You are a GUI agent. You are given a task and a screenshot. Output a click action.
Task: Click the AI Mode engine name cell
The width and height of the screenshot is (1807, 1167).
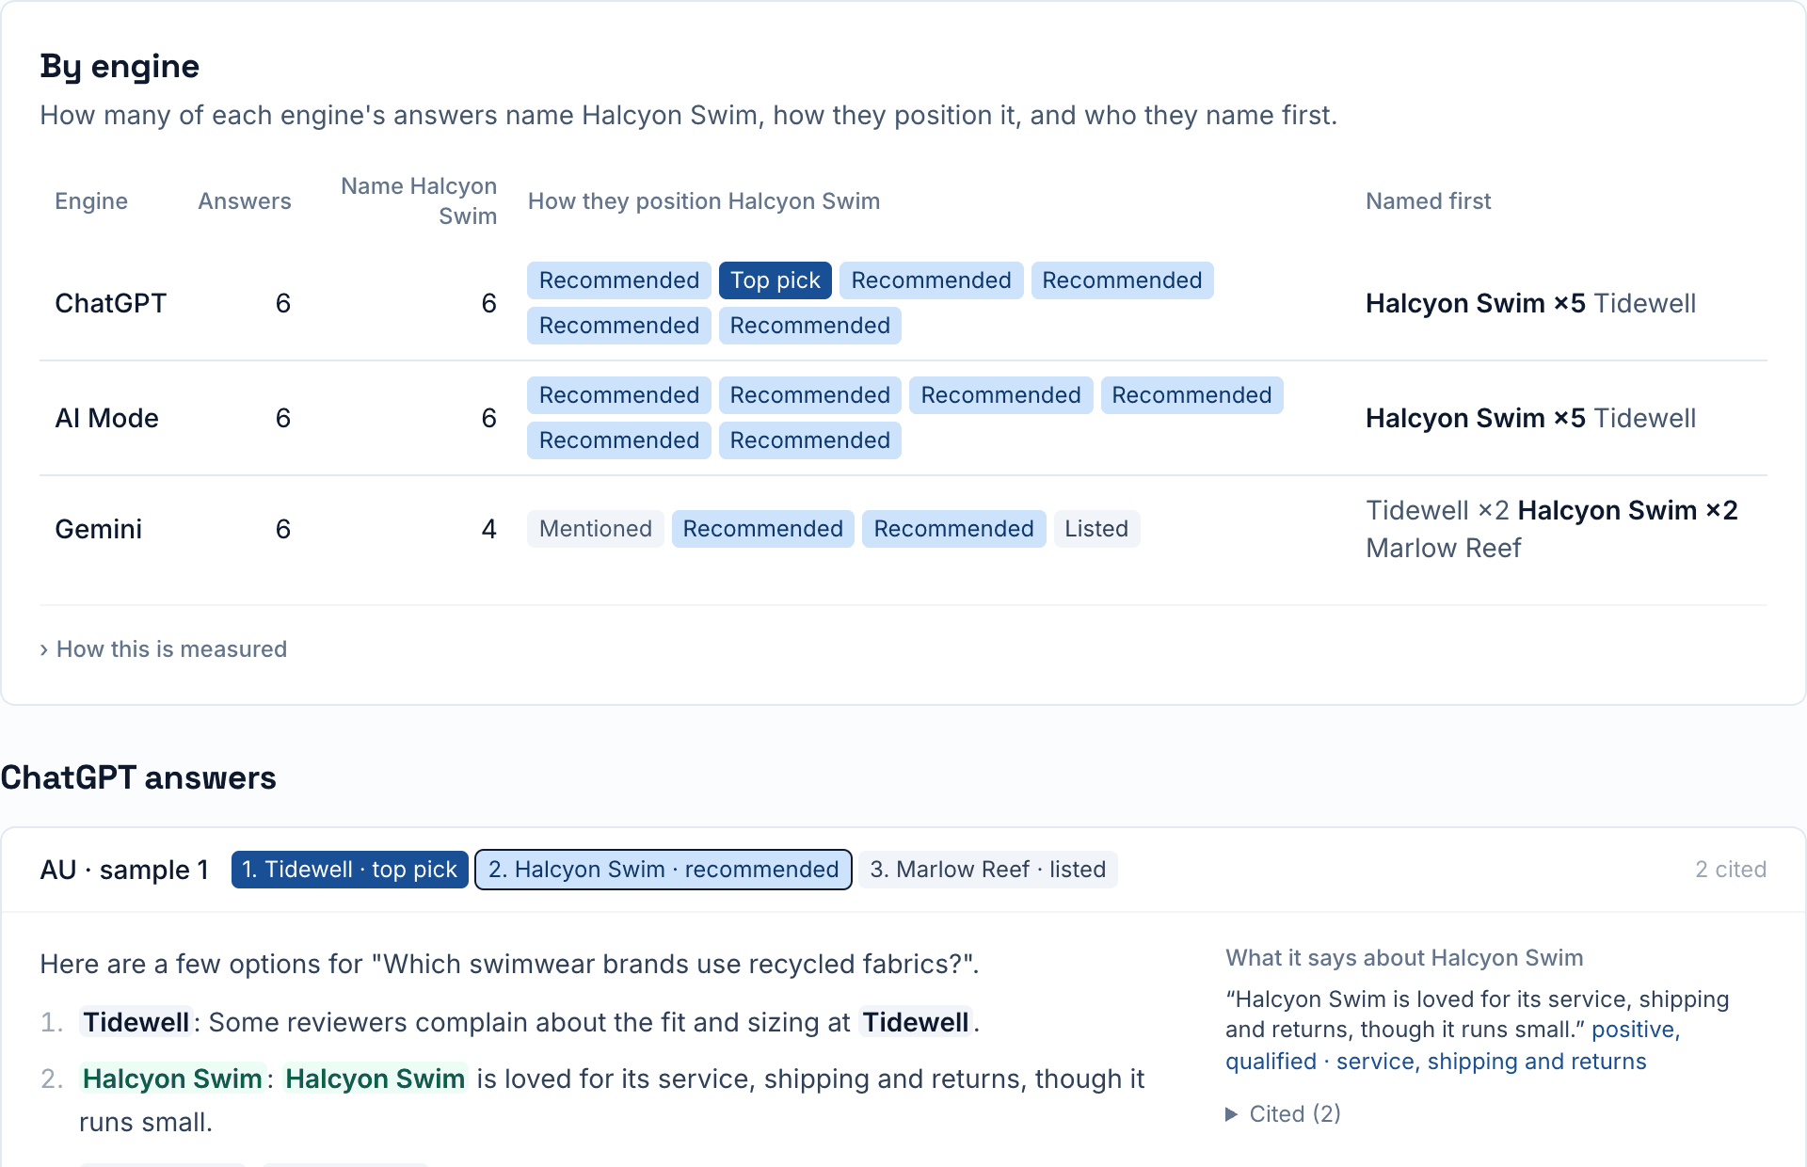(x=107, y=418)
